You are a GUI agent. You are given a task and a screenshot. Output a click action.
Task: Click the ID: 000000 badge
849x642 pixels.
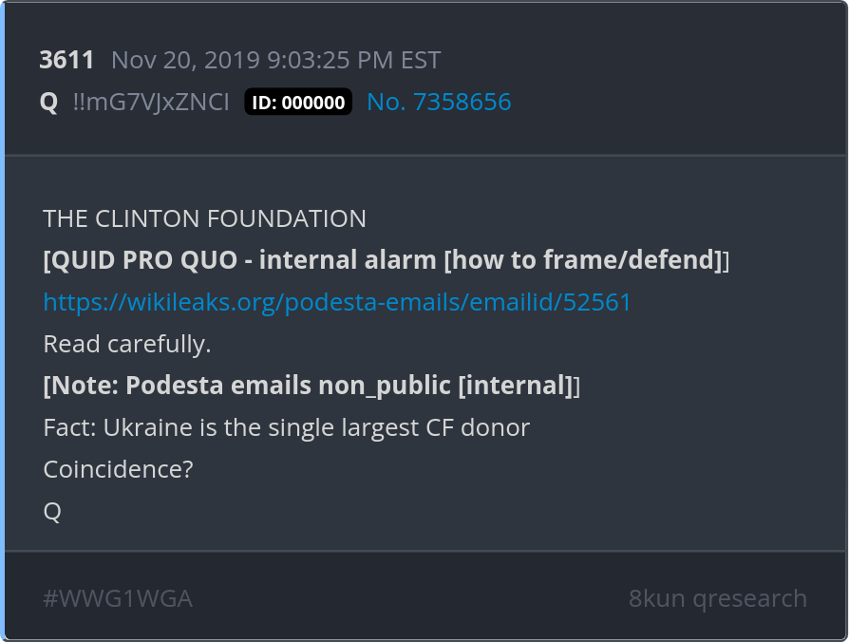pyautogui.click(x=298, y=103)
